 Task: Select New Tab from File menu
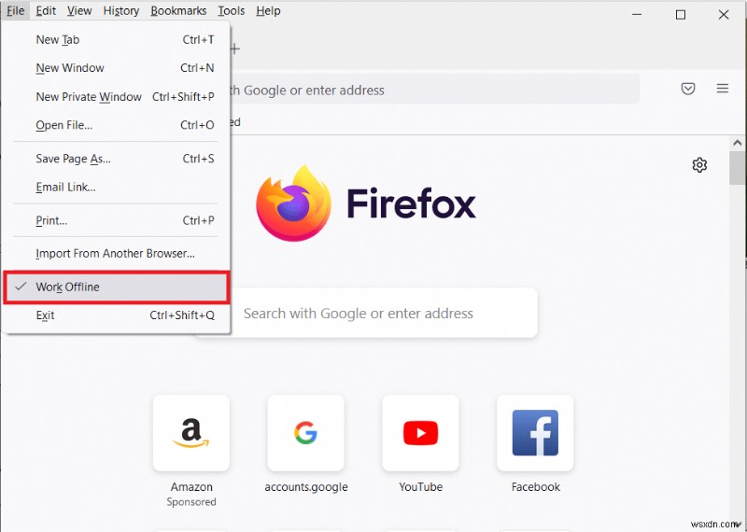click(x=116, y=39)
